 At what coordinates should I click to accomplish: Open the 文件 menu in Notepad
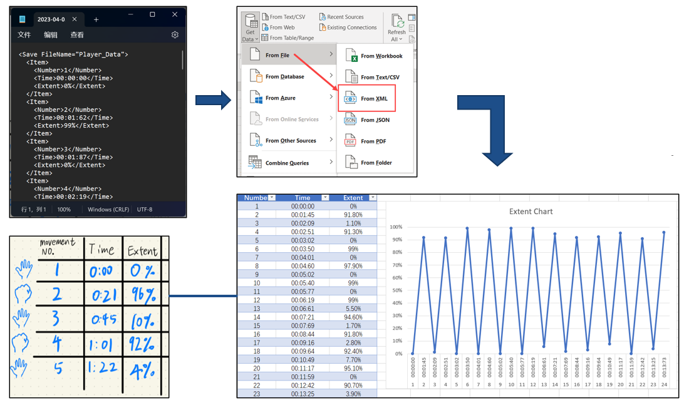coord(24,34)
